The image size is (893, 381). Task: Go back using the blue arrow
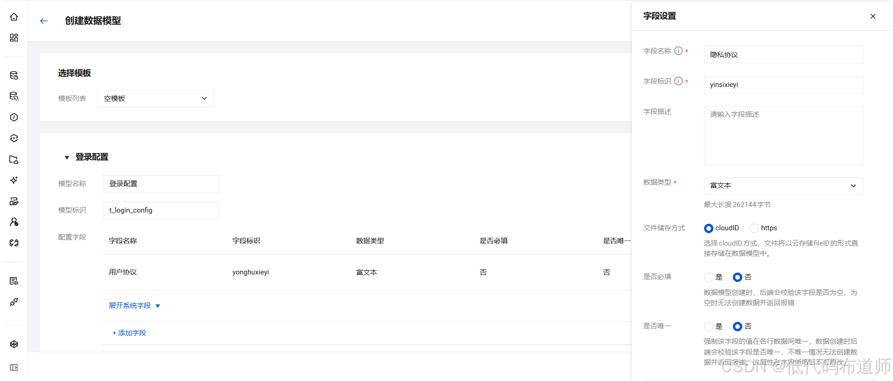44,21
